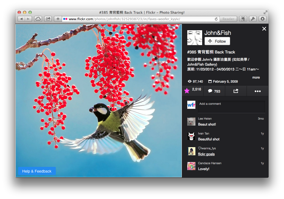Go back with the Safari back arrow

pyautogui.click(x=21, y=19)
